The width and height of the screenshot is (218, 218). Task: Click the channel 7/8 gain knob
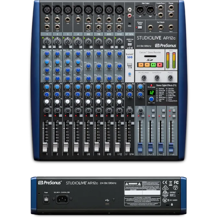[x=99, y=41]
